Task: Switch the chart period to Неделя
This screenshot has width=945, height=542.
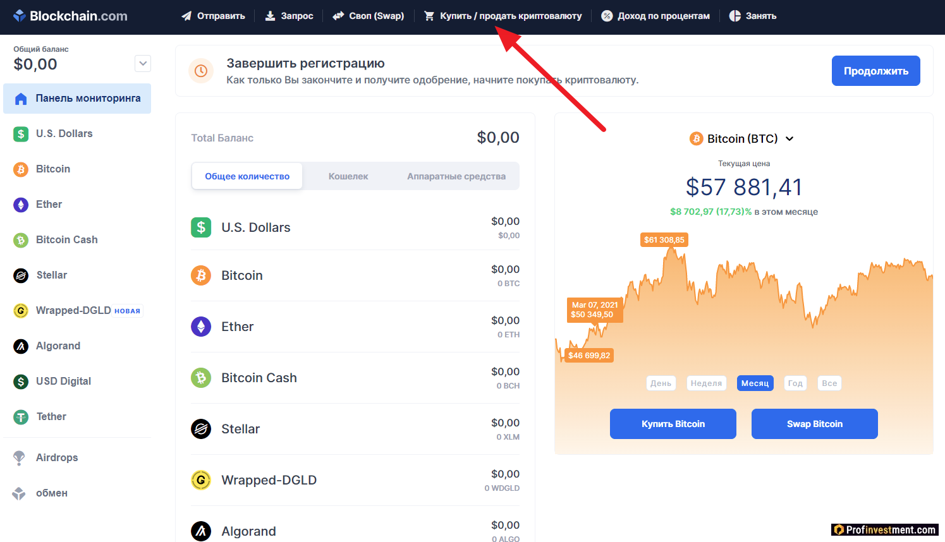Action: 706,383
